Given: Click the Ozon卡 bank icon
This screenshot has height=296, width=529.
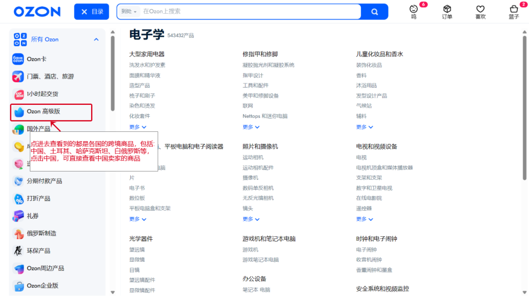Looking at the screenshot, I should coord(18,59).
